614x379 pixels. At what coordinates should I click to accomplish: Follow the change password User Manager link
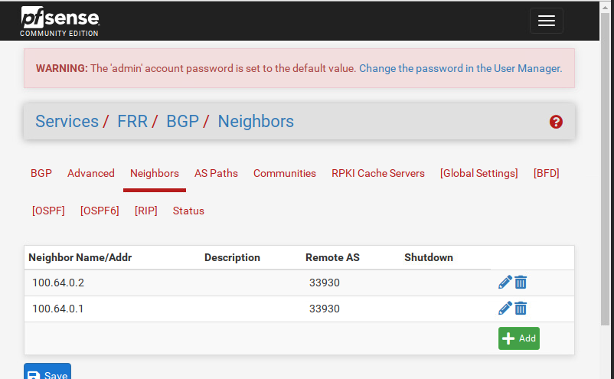click(460, 68)
